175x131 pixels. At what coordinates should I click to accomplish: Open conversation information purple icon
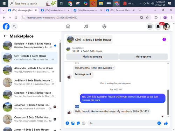[x=164, y=39]
